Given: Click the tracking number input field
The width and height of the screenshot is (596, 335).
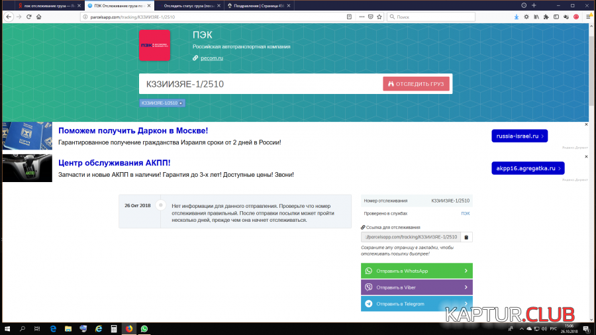Looking at the screenshot, I should (x=262, y=84).
